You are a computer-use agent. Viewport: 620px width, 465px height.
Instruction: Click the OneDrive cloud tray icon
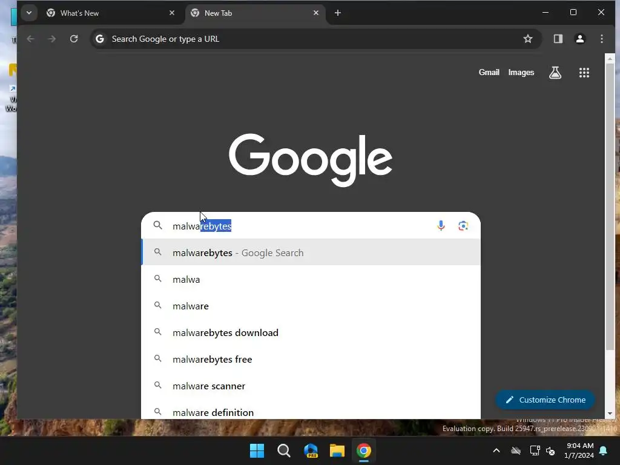click(x=516, y=450)
